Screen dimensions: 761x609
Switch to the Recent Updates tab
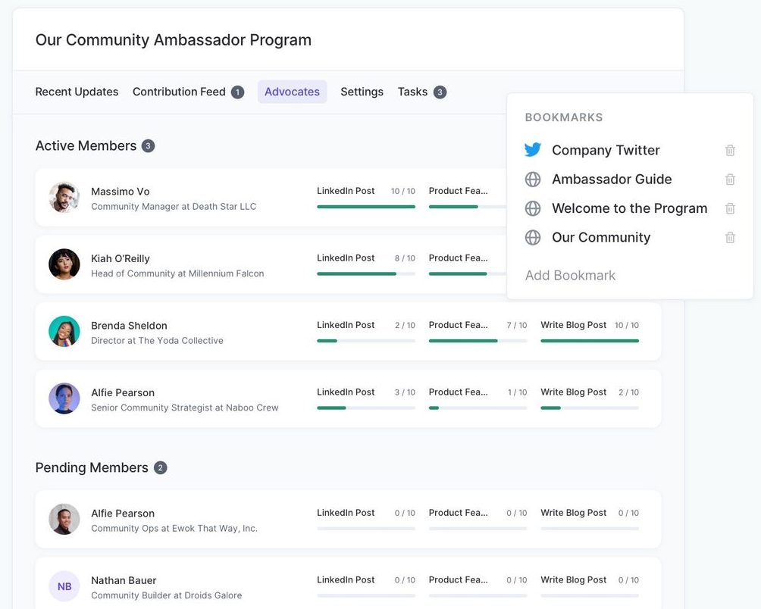[77, 92]
